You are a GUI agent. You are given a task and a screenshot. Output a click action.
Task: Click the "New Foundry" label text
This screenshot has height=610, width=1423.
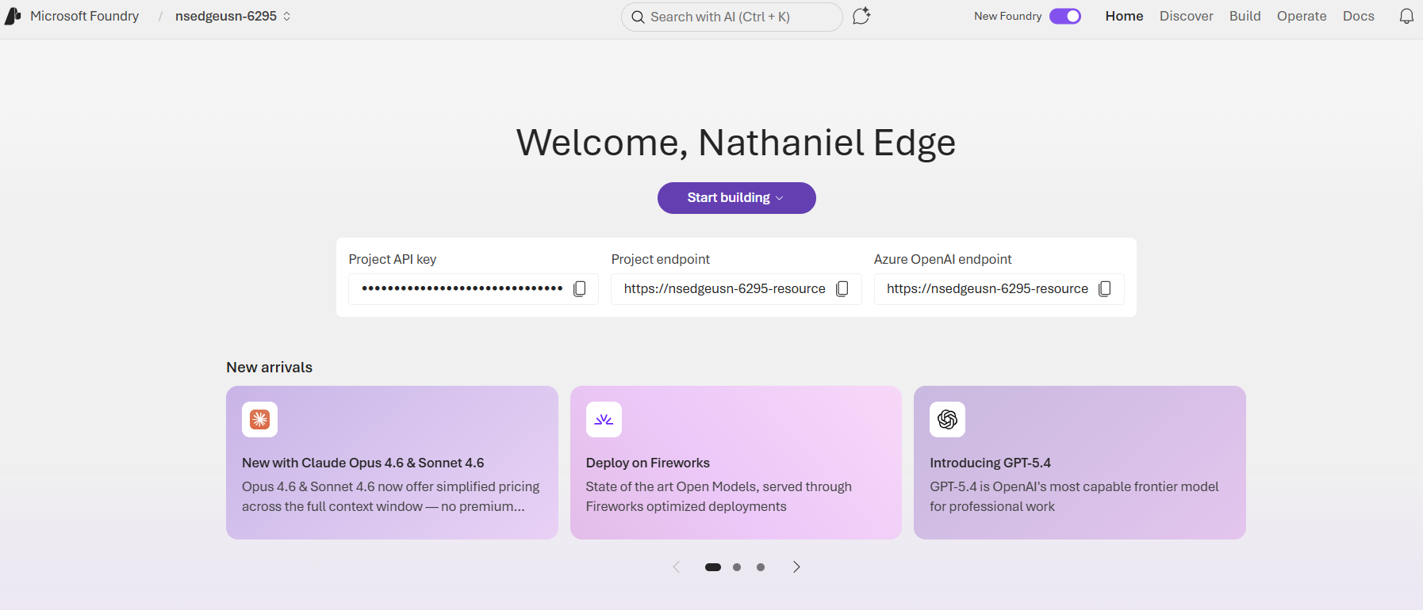click(x=1008, y=16)
